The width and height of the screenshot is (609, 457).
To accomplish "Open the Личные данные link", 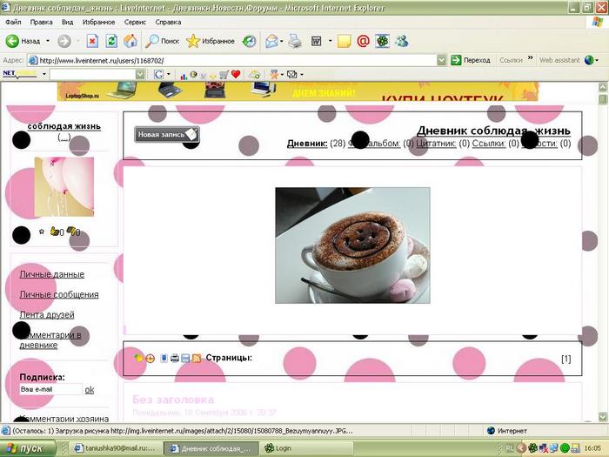I will 52,274.
